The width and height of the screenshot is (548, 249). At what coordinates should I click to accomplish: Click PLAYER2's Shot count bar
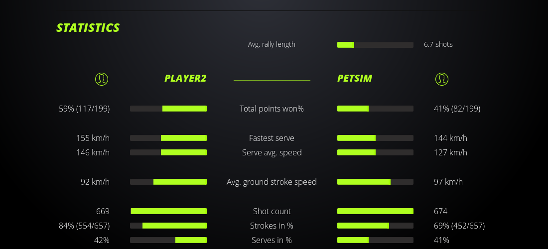point(168,211)
